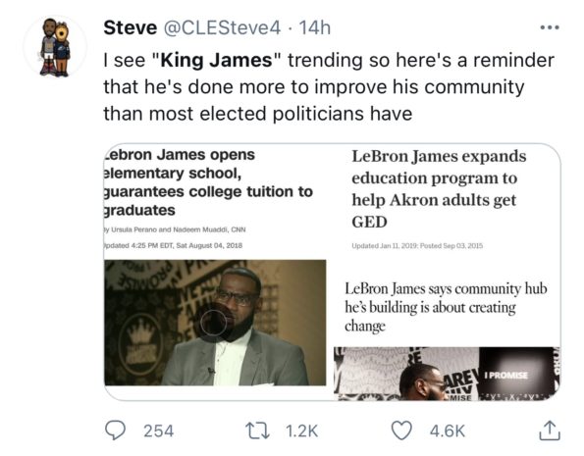Like the tweet with heart icon

[x=401, y=431]
